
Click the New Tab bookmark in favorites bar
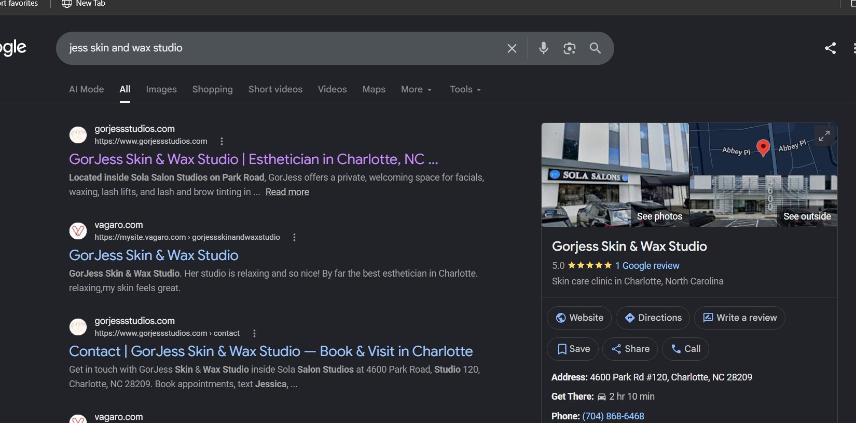[84, 4]
